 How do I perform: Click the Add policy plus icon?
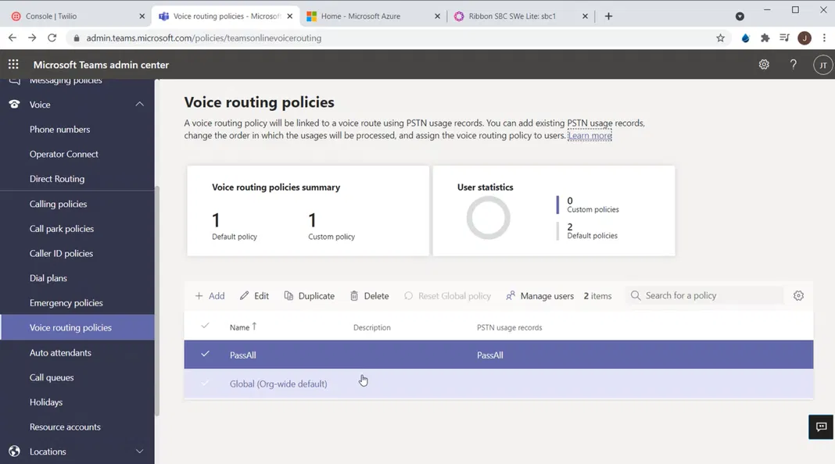pos(199,296)
